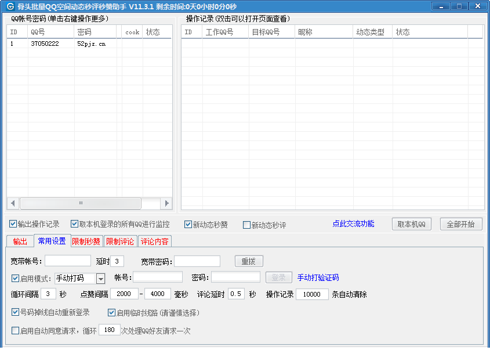Screen dimensions: 490x361
Task: Click the 点赞间隔 minimum field 2000
Action: point(124,294)
